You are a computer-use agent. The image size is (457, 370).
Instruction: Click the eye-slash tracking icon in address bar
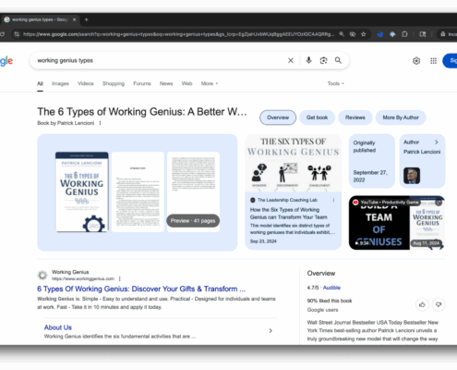(x=353, y=34)
